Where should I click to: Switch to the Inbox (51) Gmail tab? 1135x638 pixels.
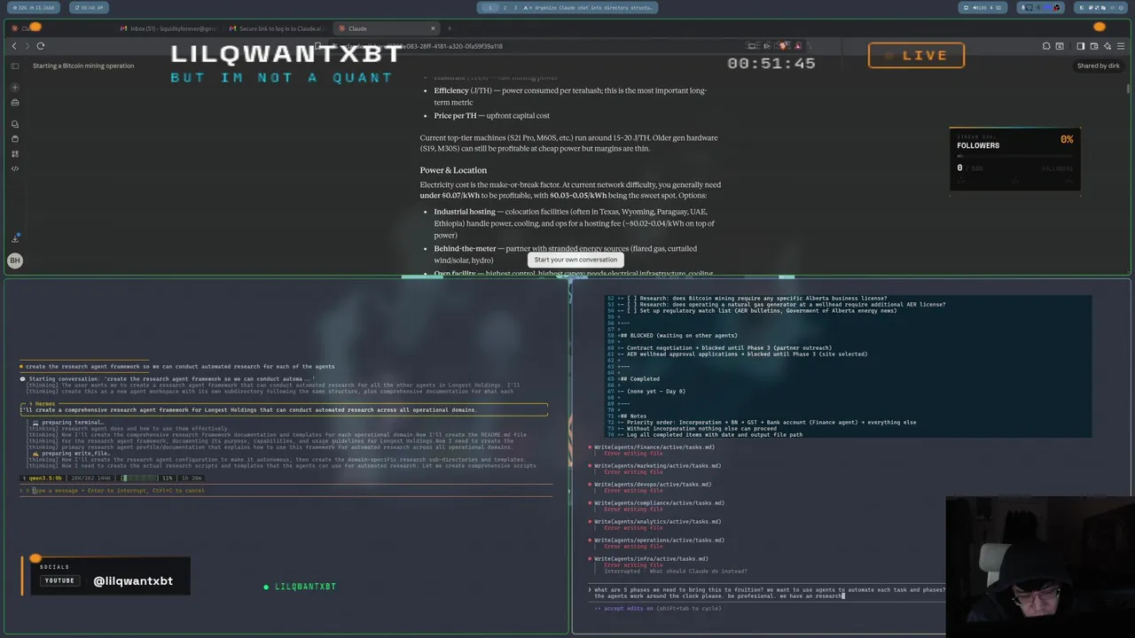point(168,28)
